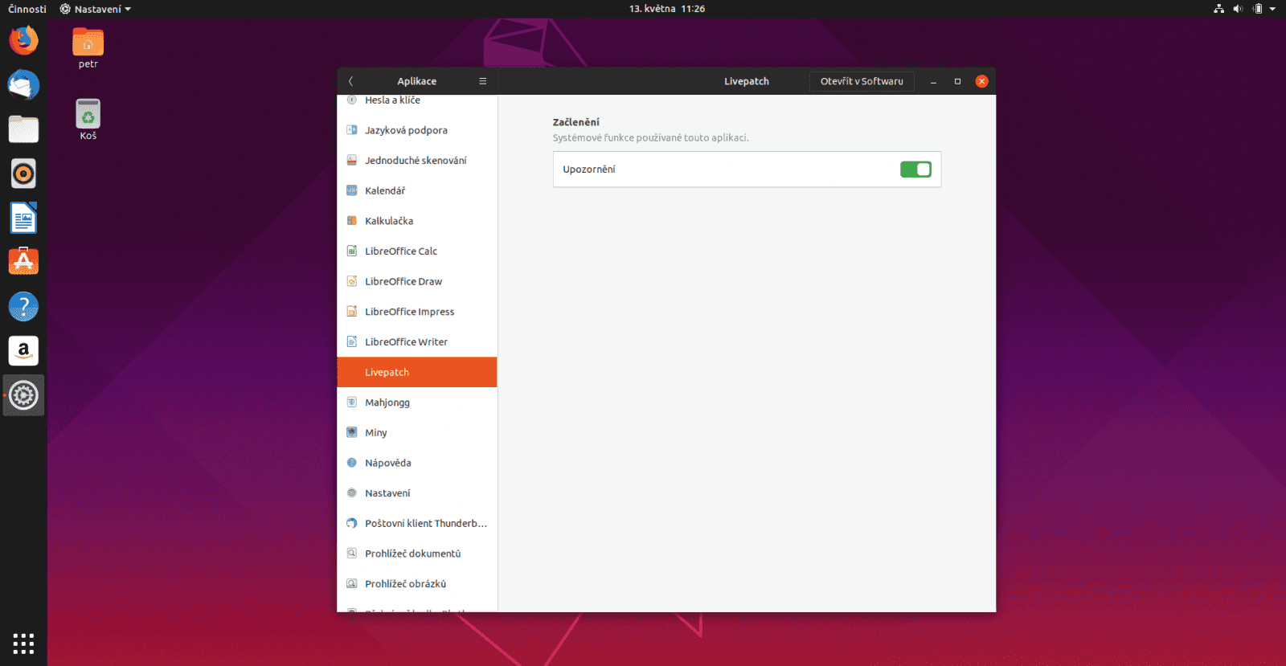Go back from the Aplikace panel

[x=351, y=81]
